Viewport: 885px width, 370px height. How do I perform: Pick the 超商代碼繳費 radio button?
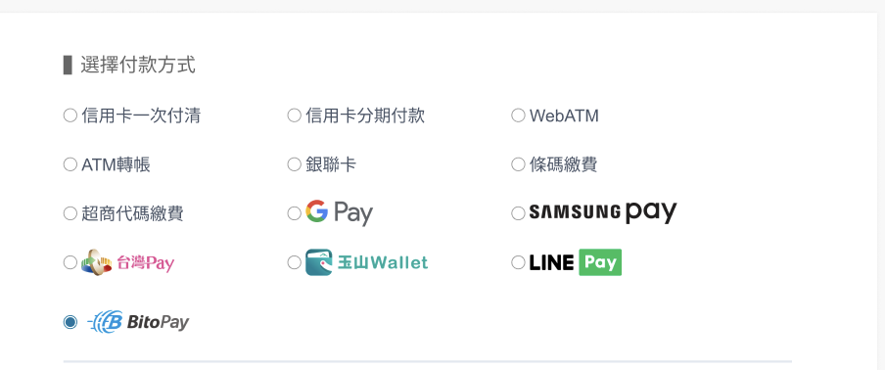(x=70, y=213)
